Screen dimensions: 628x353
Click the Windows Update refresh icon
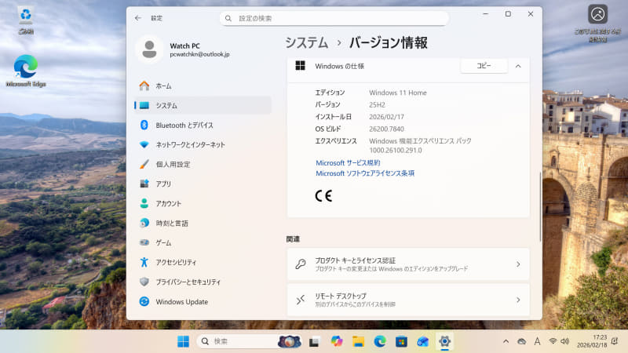tap(144, 301)
